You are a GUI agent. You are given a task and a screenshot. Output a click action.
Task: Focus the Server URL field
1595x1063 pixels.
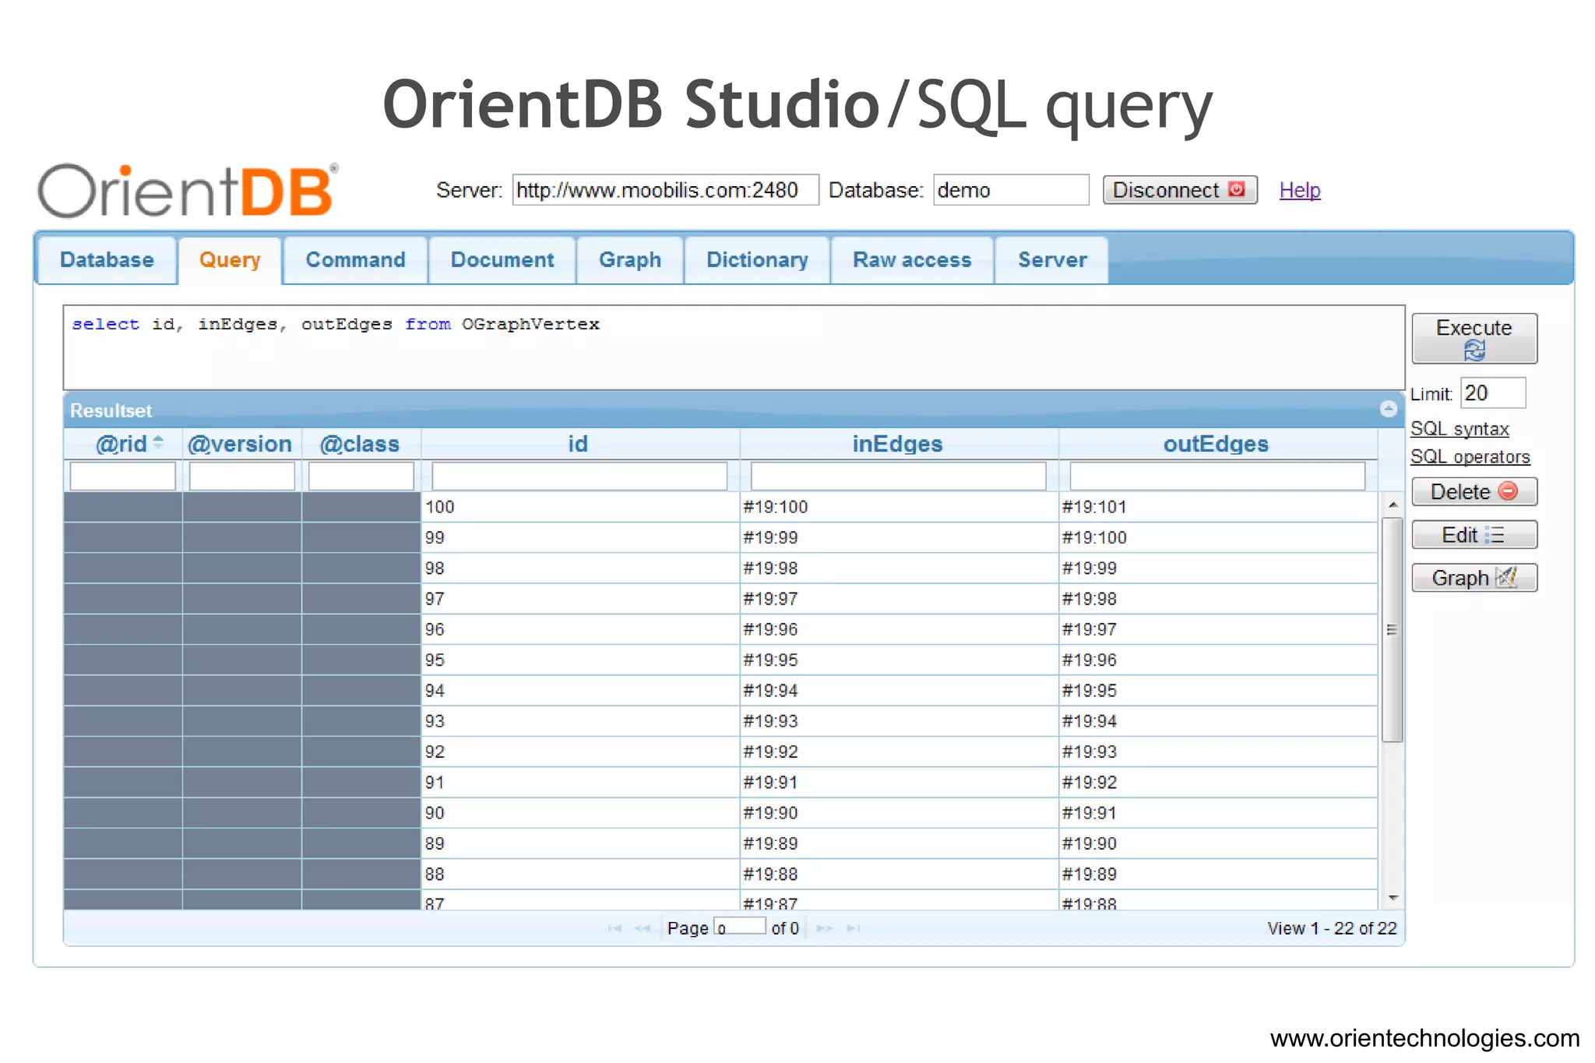pyautogui.click(x=665, y=190)
